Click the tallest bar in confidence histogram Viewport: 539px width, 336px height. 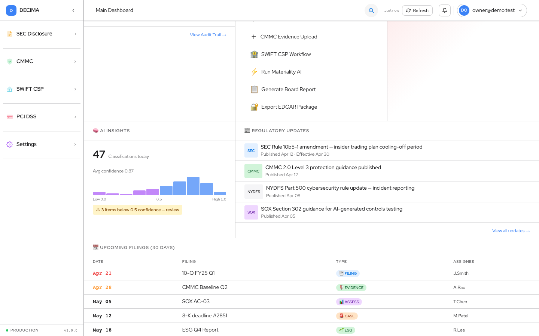tap(193, 186)
